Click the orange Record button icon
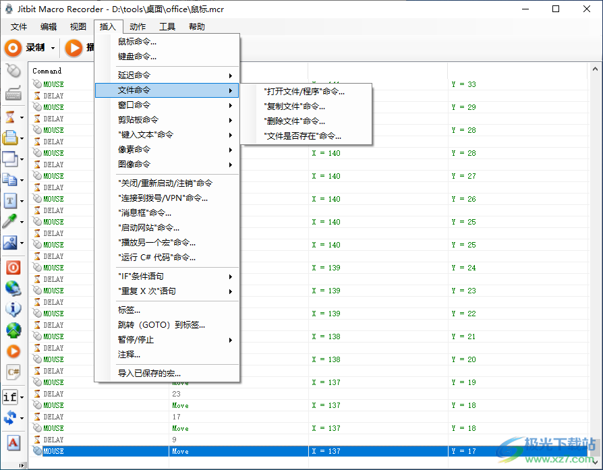Viewport: 603px width, 470px height. (x=13, y=48)
